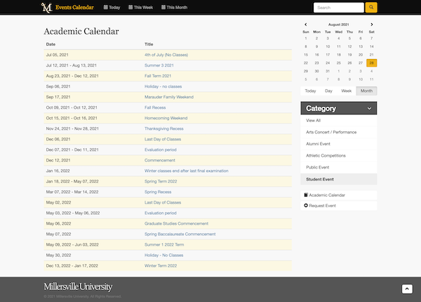Open 4th of July (No Classes) event
421x302 pixels.
pyautogui.click(x=166, y=55)
